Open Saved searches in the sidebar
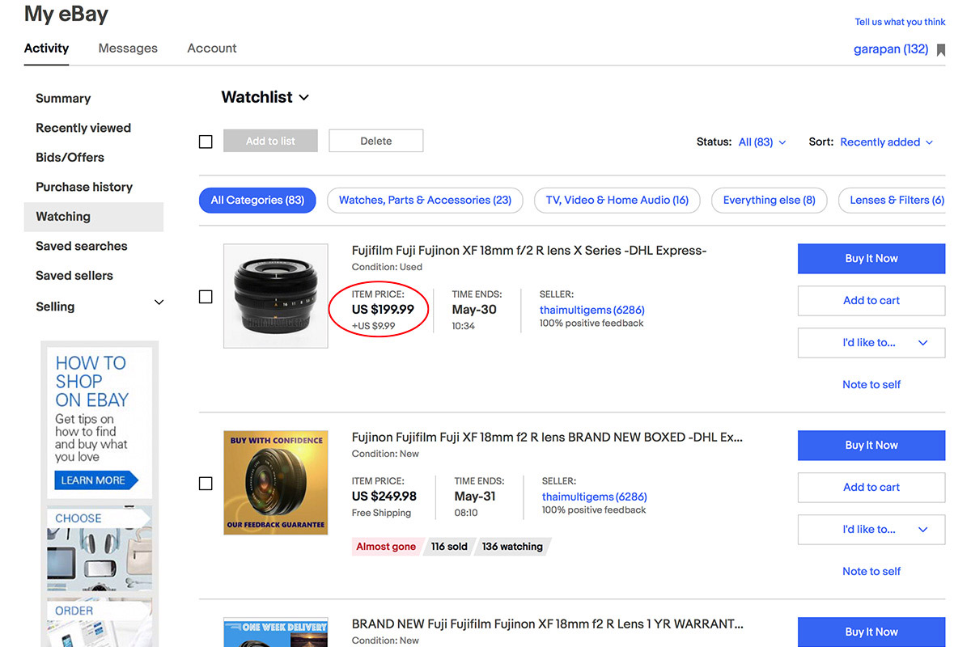The height and width of the screenshot is (647, 971). click(82, 246)
